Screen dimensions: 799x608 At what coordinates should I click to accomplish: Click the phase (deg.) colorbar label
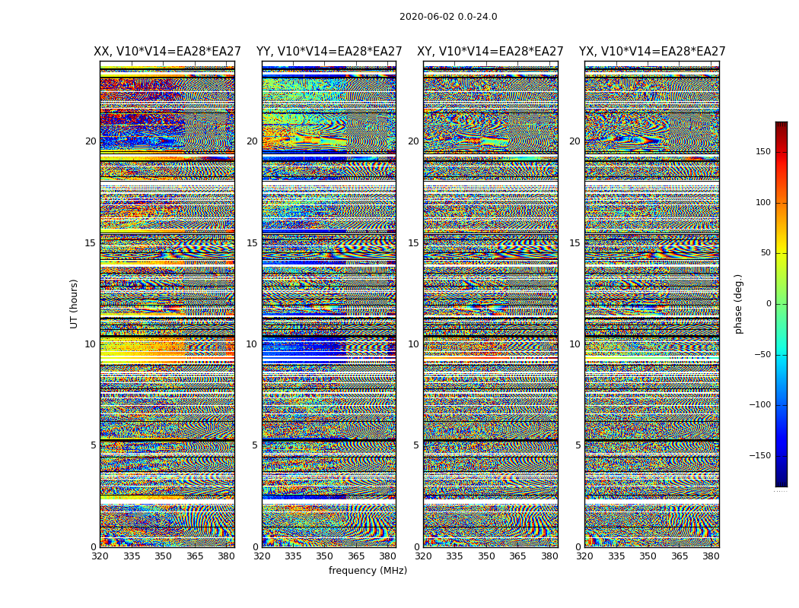click(x=738, y=303)
